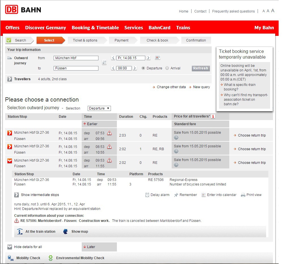Expand details for the 07:53 connection
The height and width of the screenshot is (264, 286).
[x=9, y=133]
